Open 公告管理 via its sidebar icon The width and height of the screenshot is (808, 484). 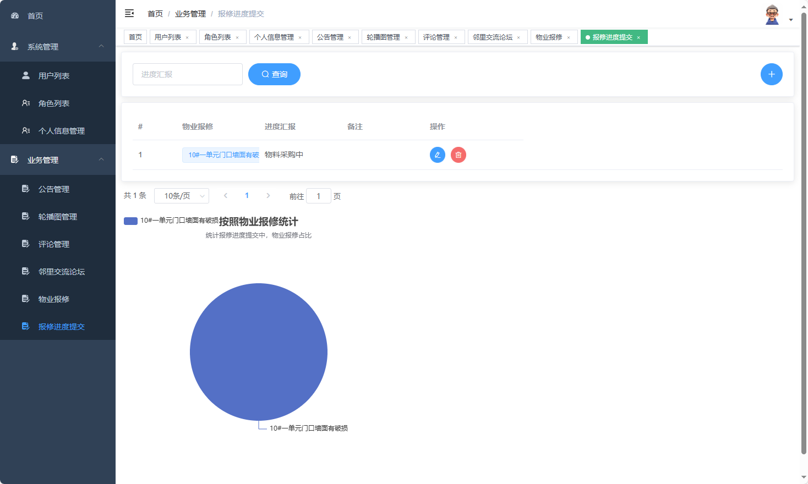click(25, 189)
